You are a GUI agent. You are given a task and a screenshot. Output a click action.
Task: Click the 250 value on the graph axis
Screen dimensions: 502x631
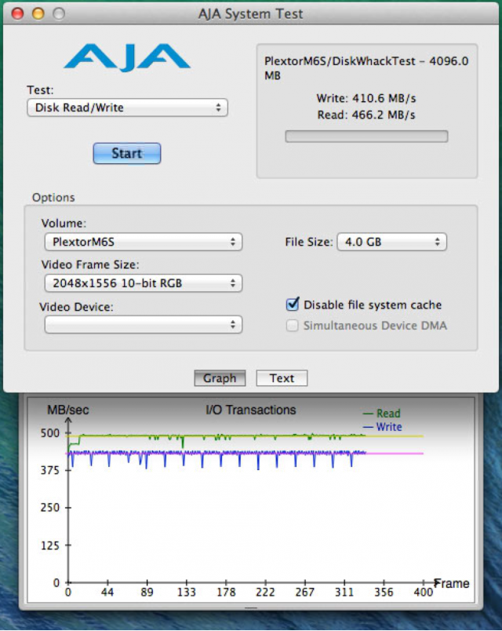tap(50, 508)
